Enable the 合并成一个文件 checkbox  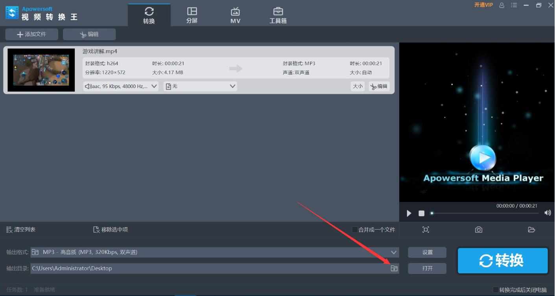pos(355,230)
